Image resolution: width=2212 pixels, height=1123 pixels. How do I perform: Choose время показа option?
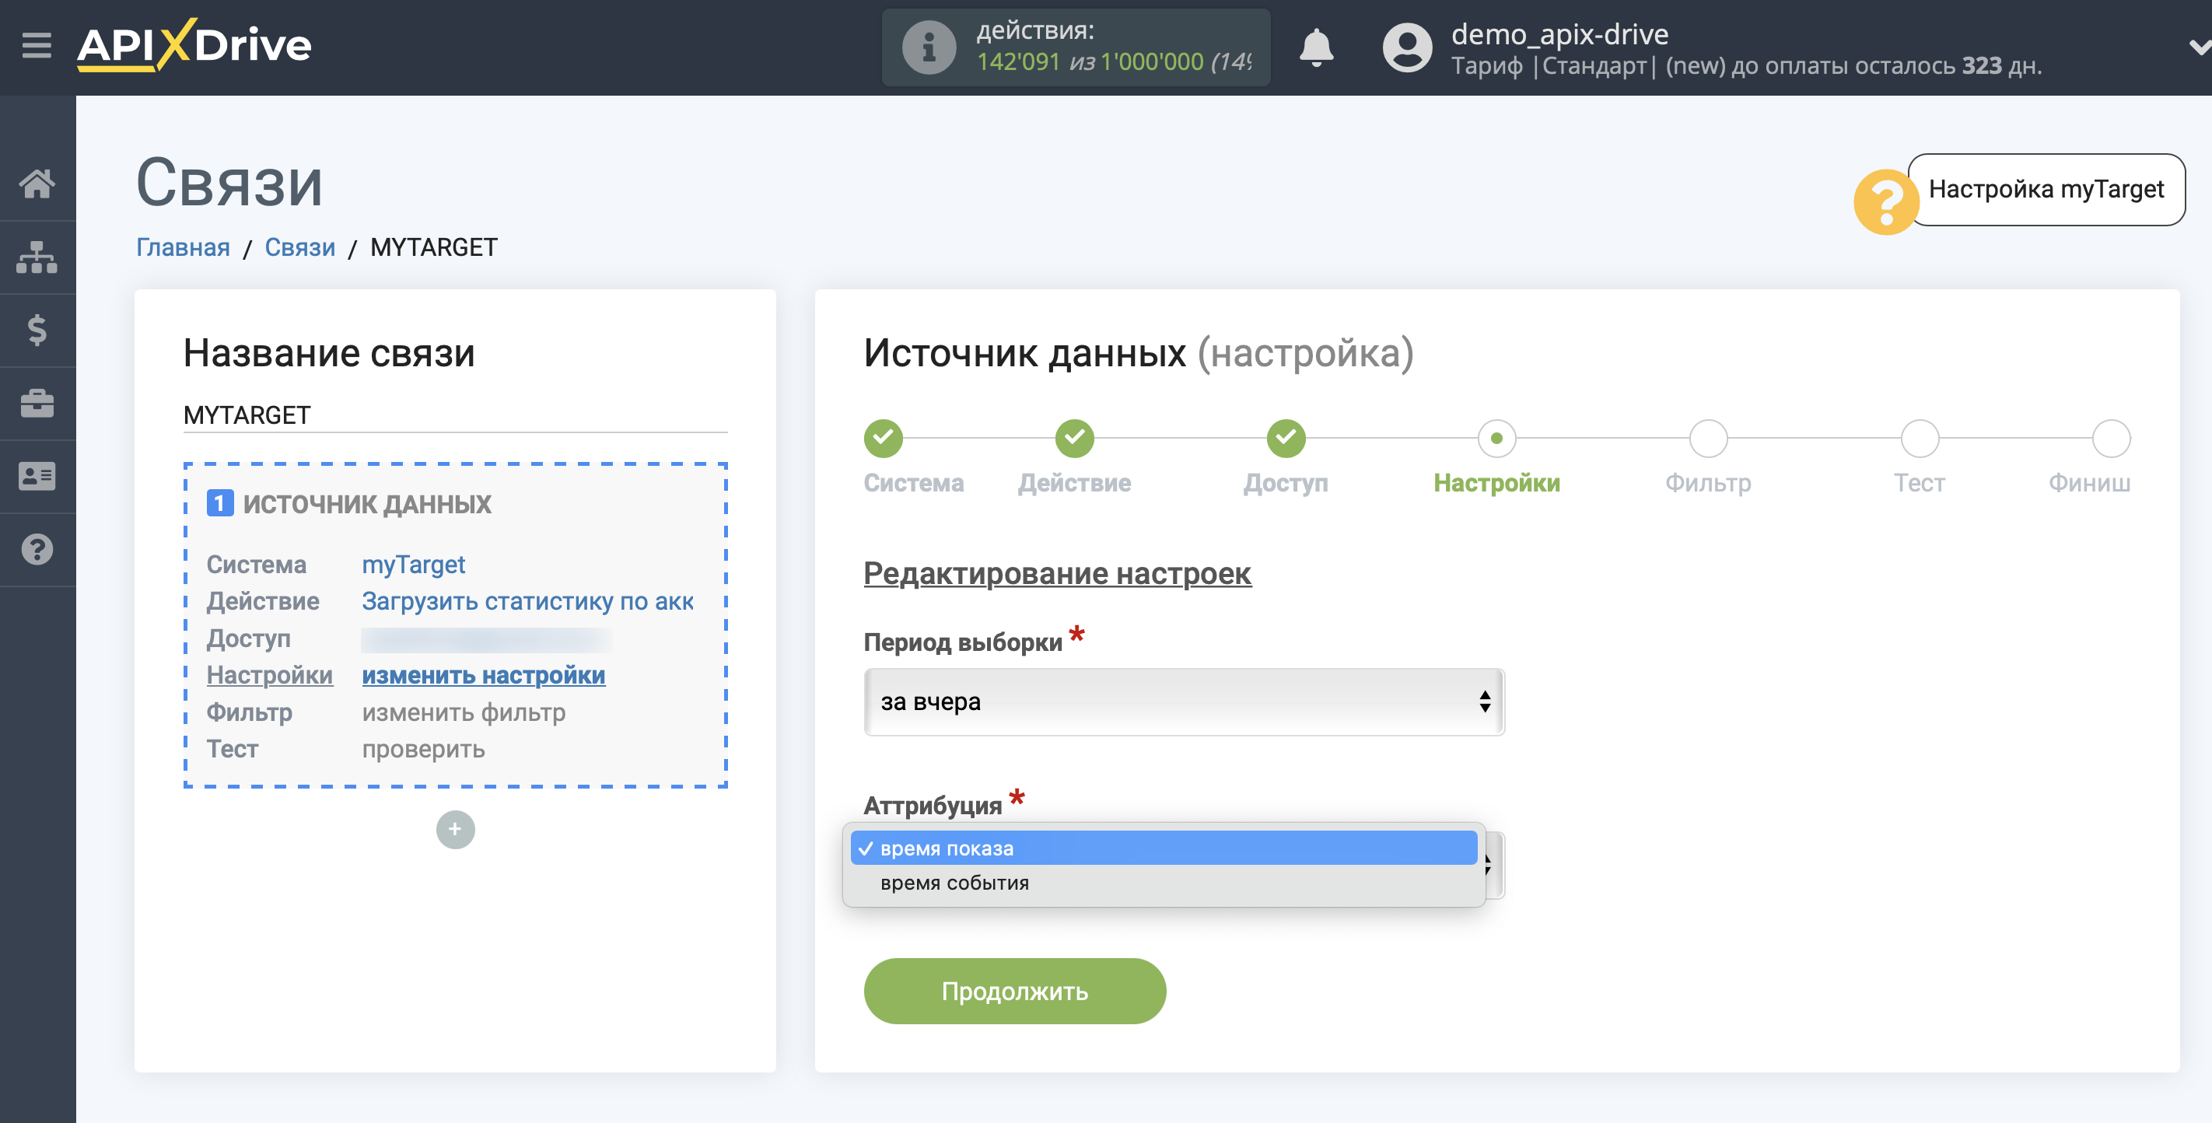(x=1164, y=848)
